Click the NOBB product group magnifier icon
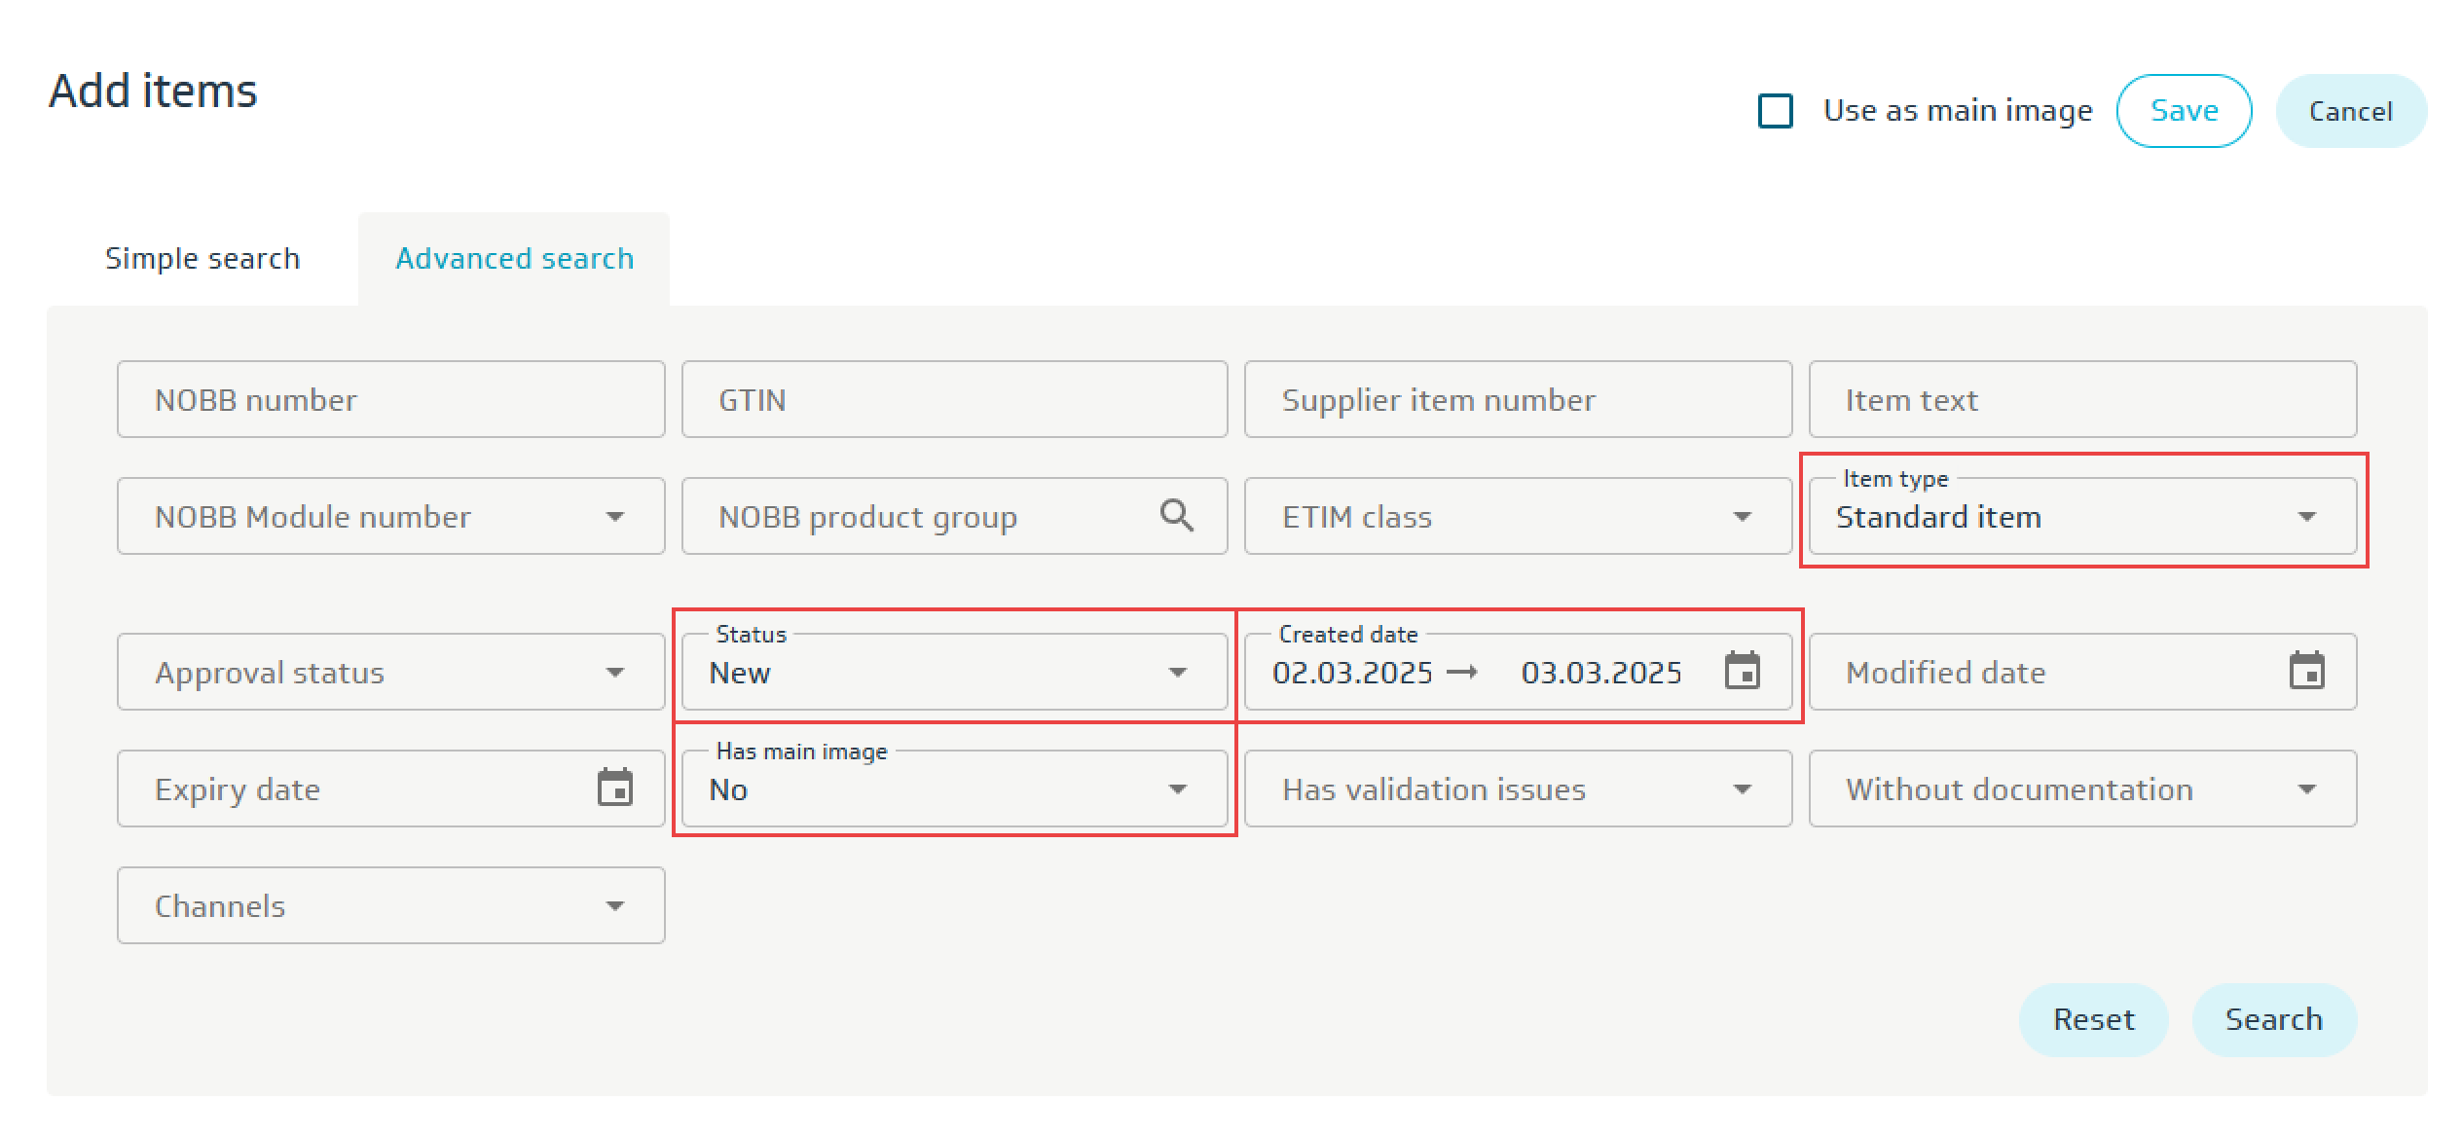 click(x=1177, y=515)
